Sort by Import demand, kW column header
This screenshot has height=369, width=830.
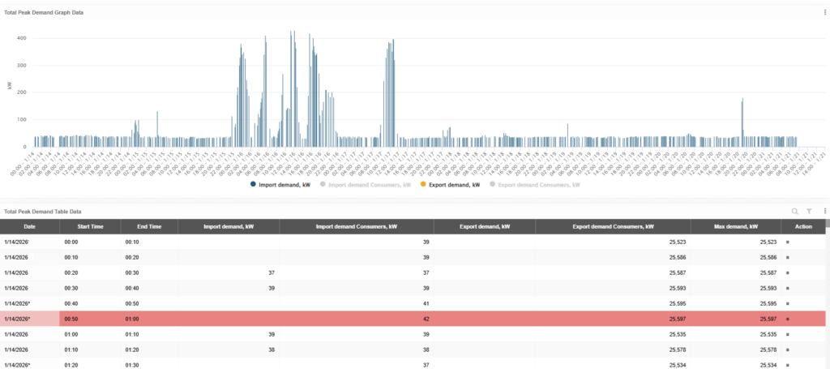(x=229, y=226)
